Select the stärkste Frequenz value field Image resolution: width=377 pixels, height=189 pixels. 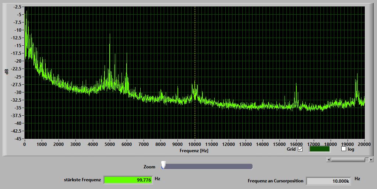[x=128, y=180]
